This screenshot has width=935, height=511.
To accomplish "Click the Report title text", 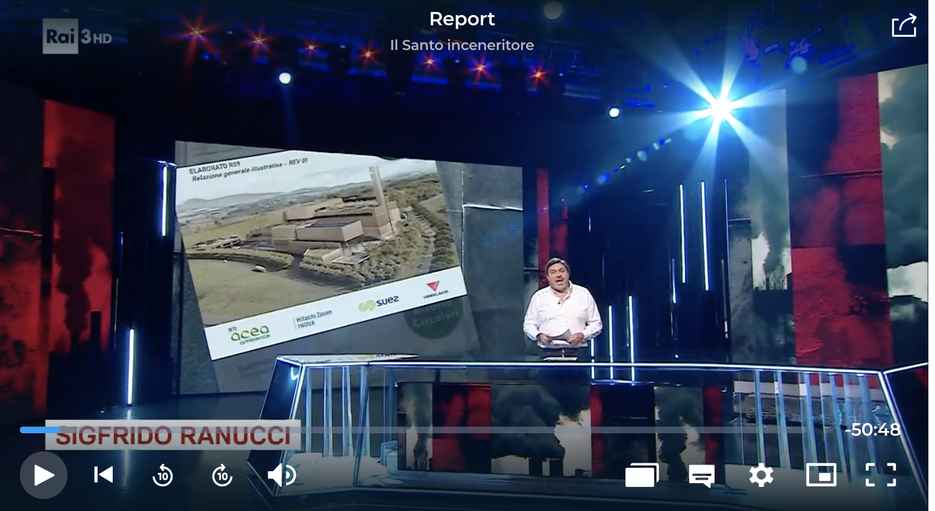I will point(462,19).
